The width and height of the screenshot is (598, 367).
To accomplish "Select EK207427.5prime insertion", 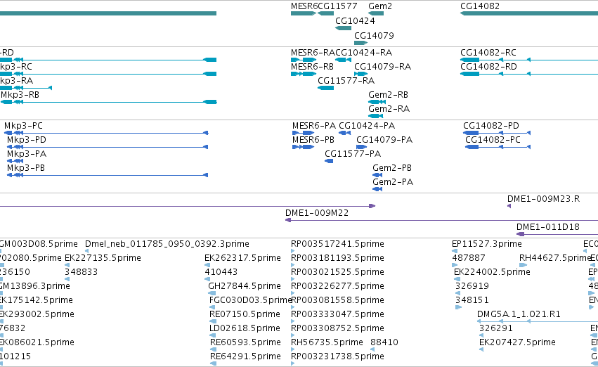I will (x=481, y=350).
